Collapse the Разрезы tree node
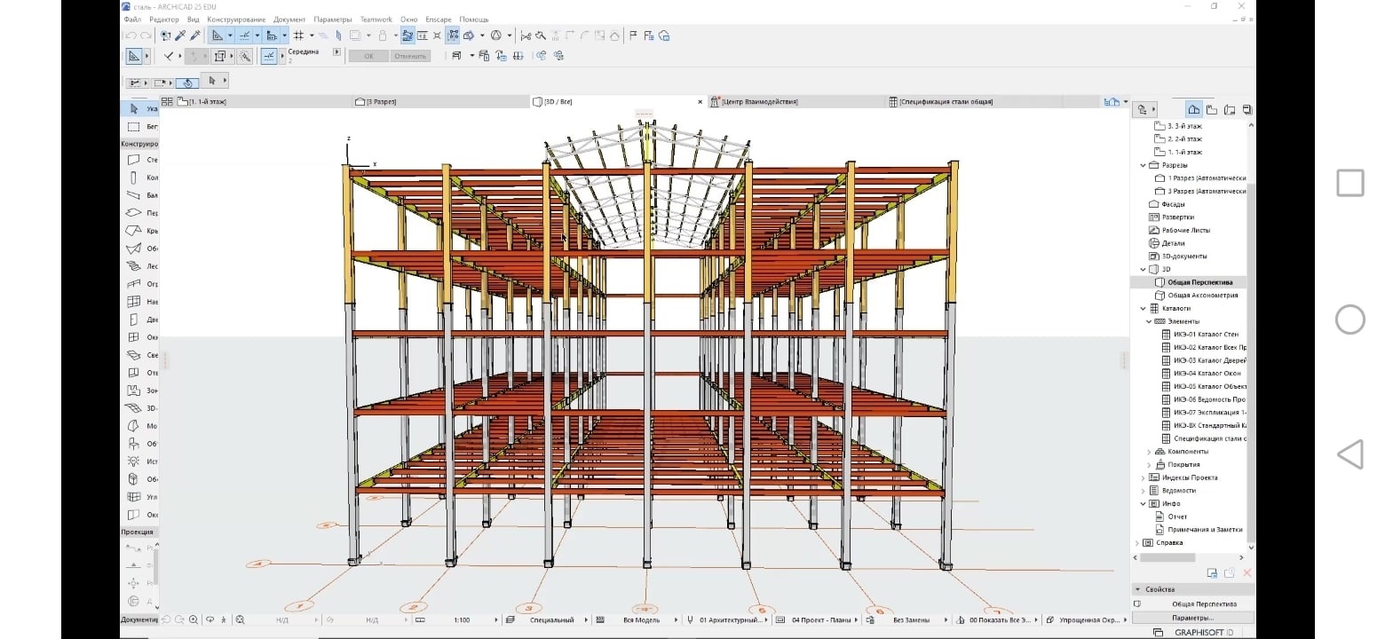This screenshot has width=1385, height=639. [1143, 165]
